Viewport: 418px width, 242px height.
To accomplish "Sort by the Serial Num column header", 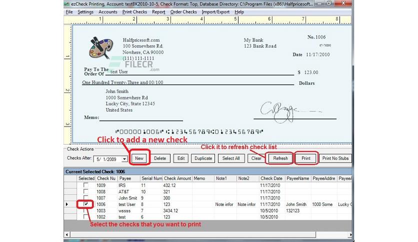I will point(151,178).
